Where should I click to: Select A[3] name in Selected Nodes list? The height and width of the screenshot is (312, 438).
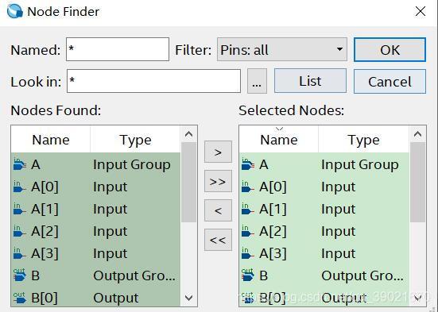(273, 254)
